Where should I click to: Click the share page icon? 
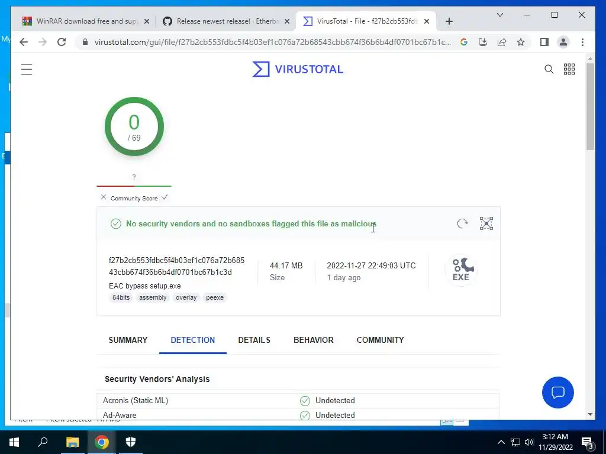(502, 42)
